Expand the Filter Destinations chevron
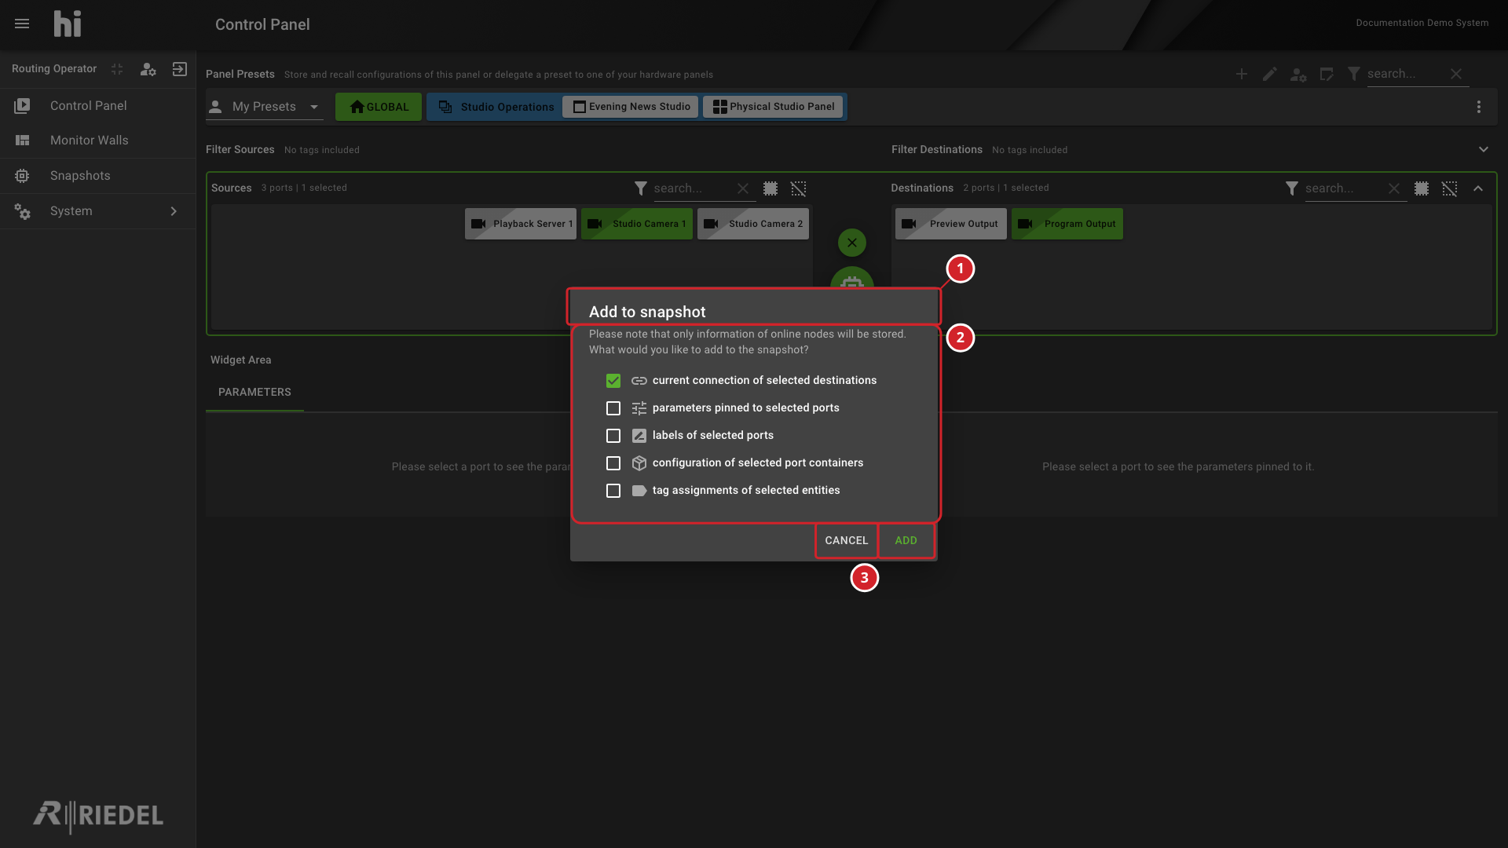Screen dimensions: 1508x848 (x=1484, y=149)
